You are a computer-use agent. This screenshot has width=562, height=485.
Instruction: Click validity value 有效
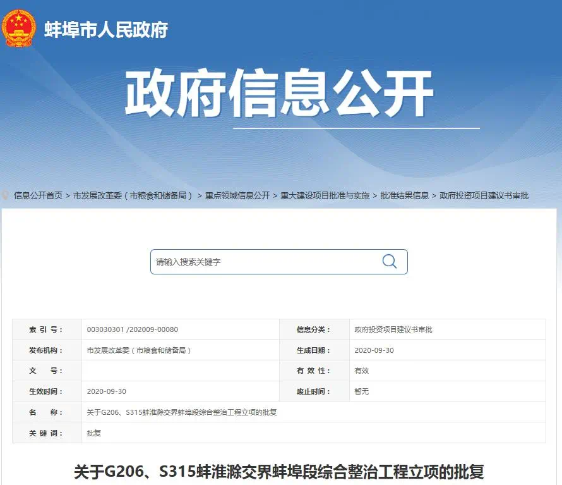(361, 371)
